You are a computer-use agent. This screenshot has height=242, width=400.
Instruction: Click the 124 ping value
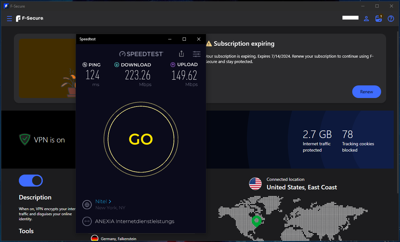[92, 75]
